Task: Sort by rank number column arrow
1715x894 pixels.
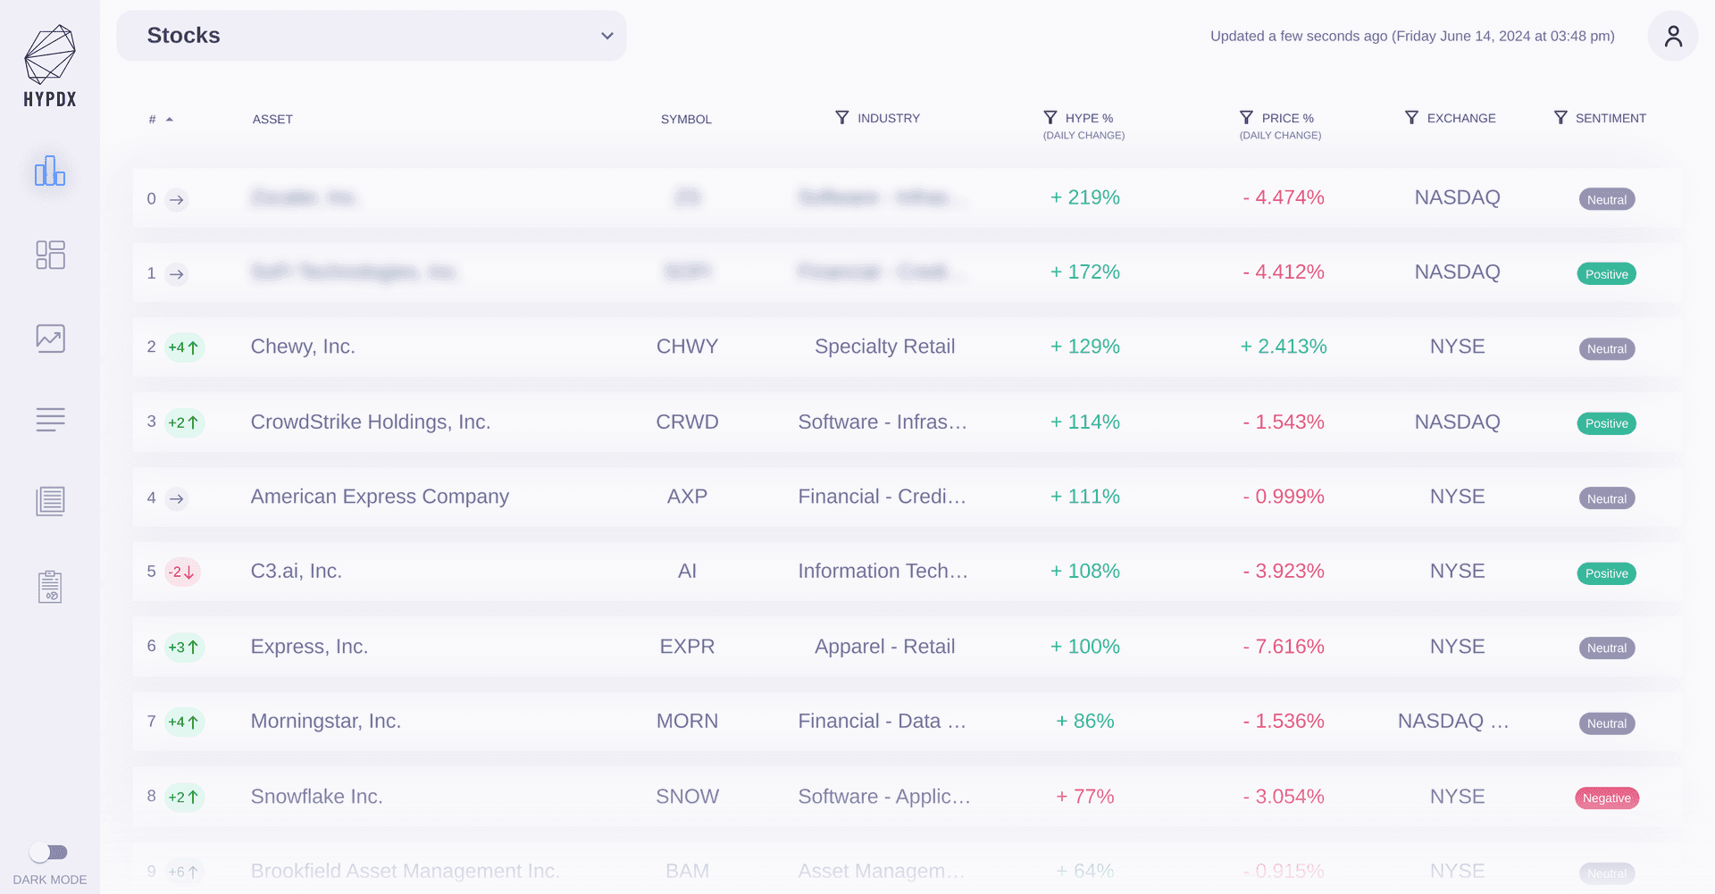Action: tap(169, 119)
